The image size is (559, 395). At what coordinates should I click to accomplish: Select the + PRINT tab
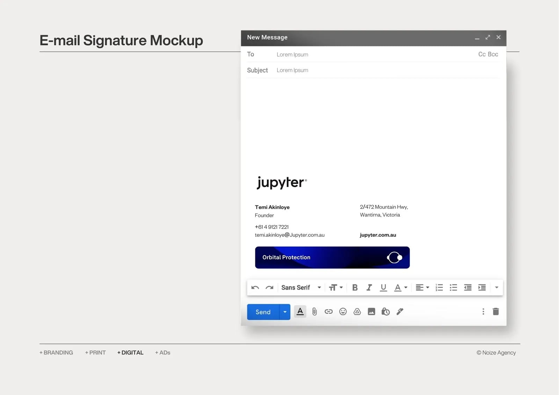[95, 353]
